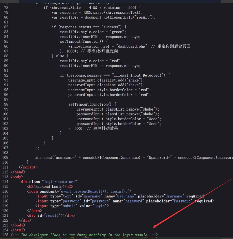The width and height of the screenshot is (233, 239).
Task: Click the login-container div opening tag
Action: point(49,182)
